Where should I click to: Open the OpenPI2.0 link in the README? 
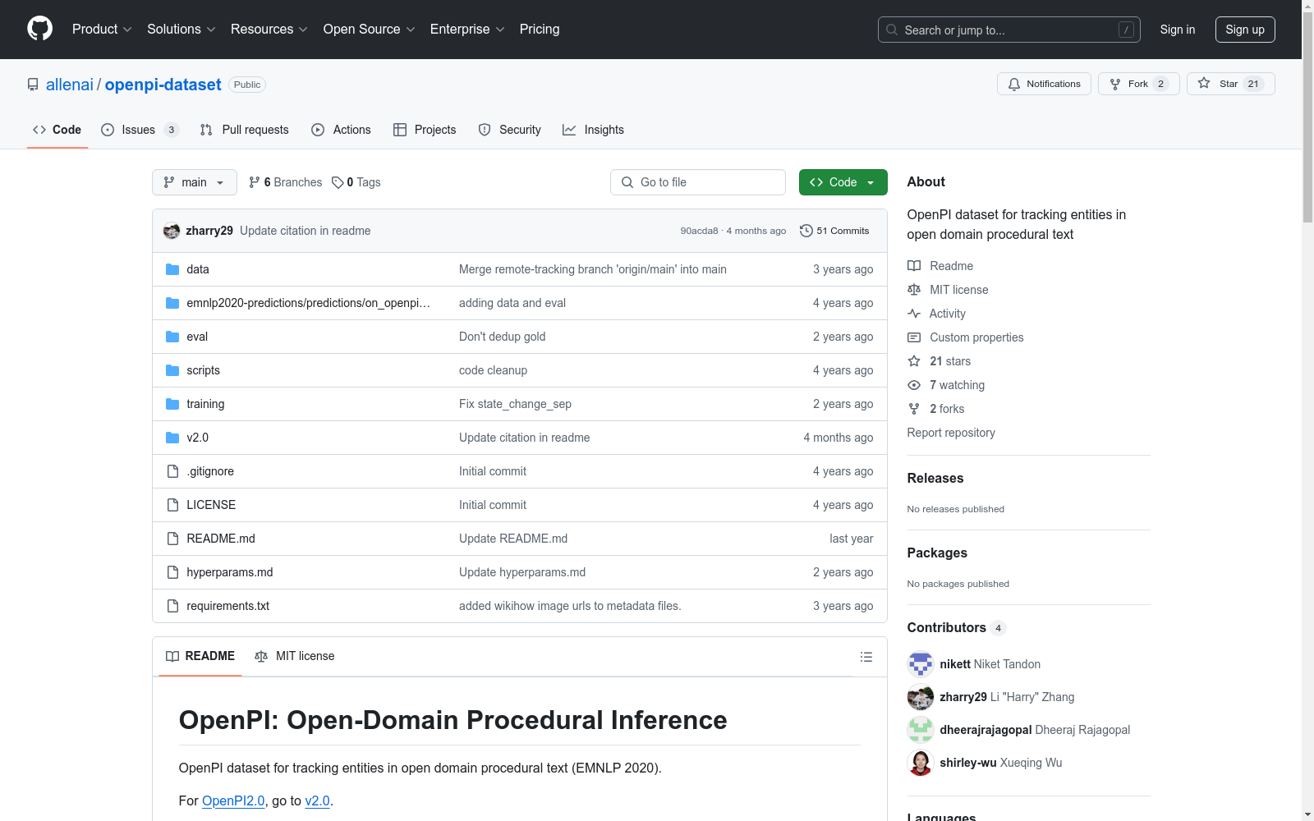point(233,800)
